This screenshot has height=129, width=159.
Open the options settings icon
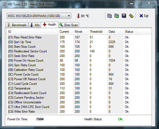click(x=131, y=16)
